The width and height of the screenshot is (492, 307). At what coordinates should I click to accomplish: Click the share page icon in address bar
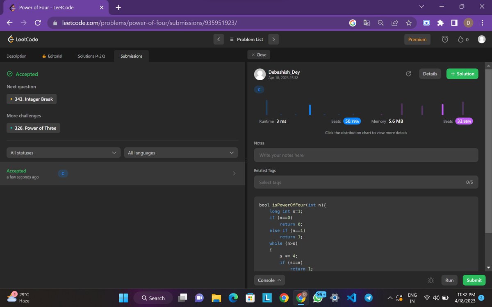coord(395,23)
